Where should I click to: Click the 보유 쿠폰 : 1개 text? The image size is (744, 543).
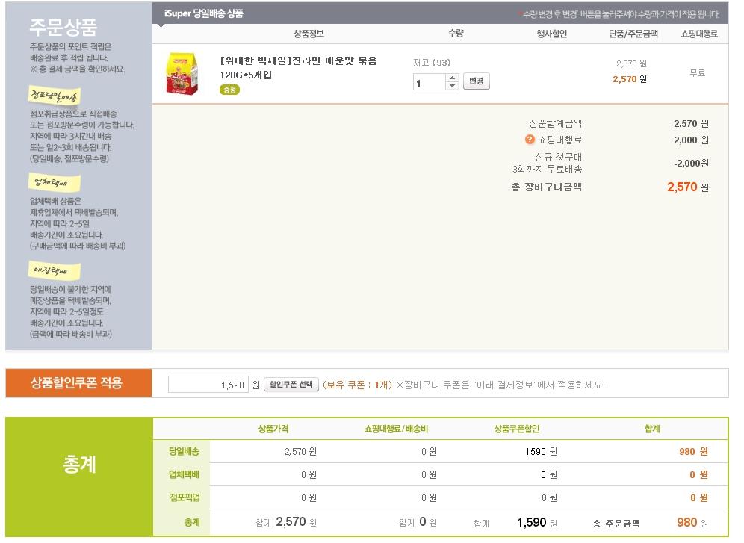pyautogui.click(x=357, y=385)
